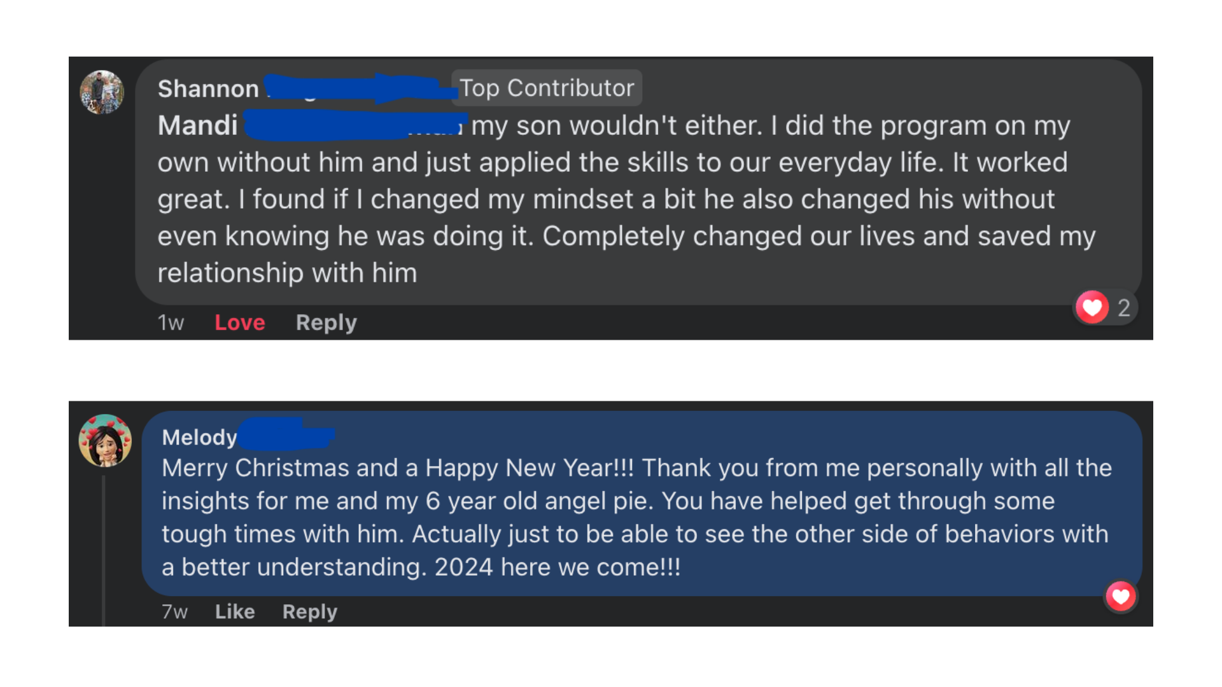Screen dimensions: 1222x687
Task: Click the text "my son wouldn't either"
Action: pos(616,126)
